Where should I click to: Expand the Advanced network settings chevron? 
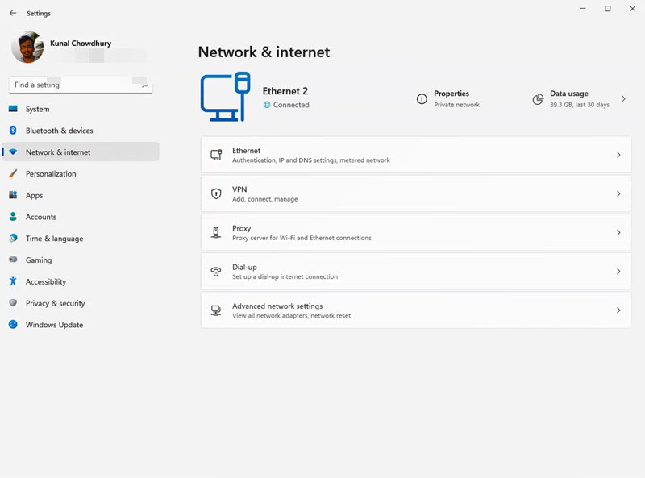click(x=618, y=310)
